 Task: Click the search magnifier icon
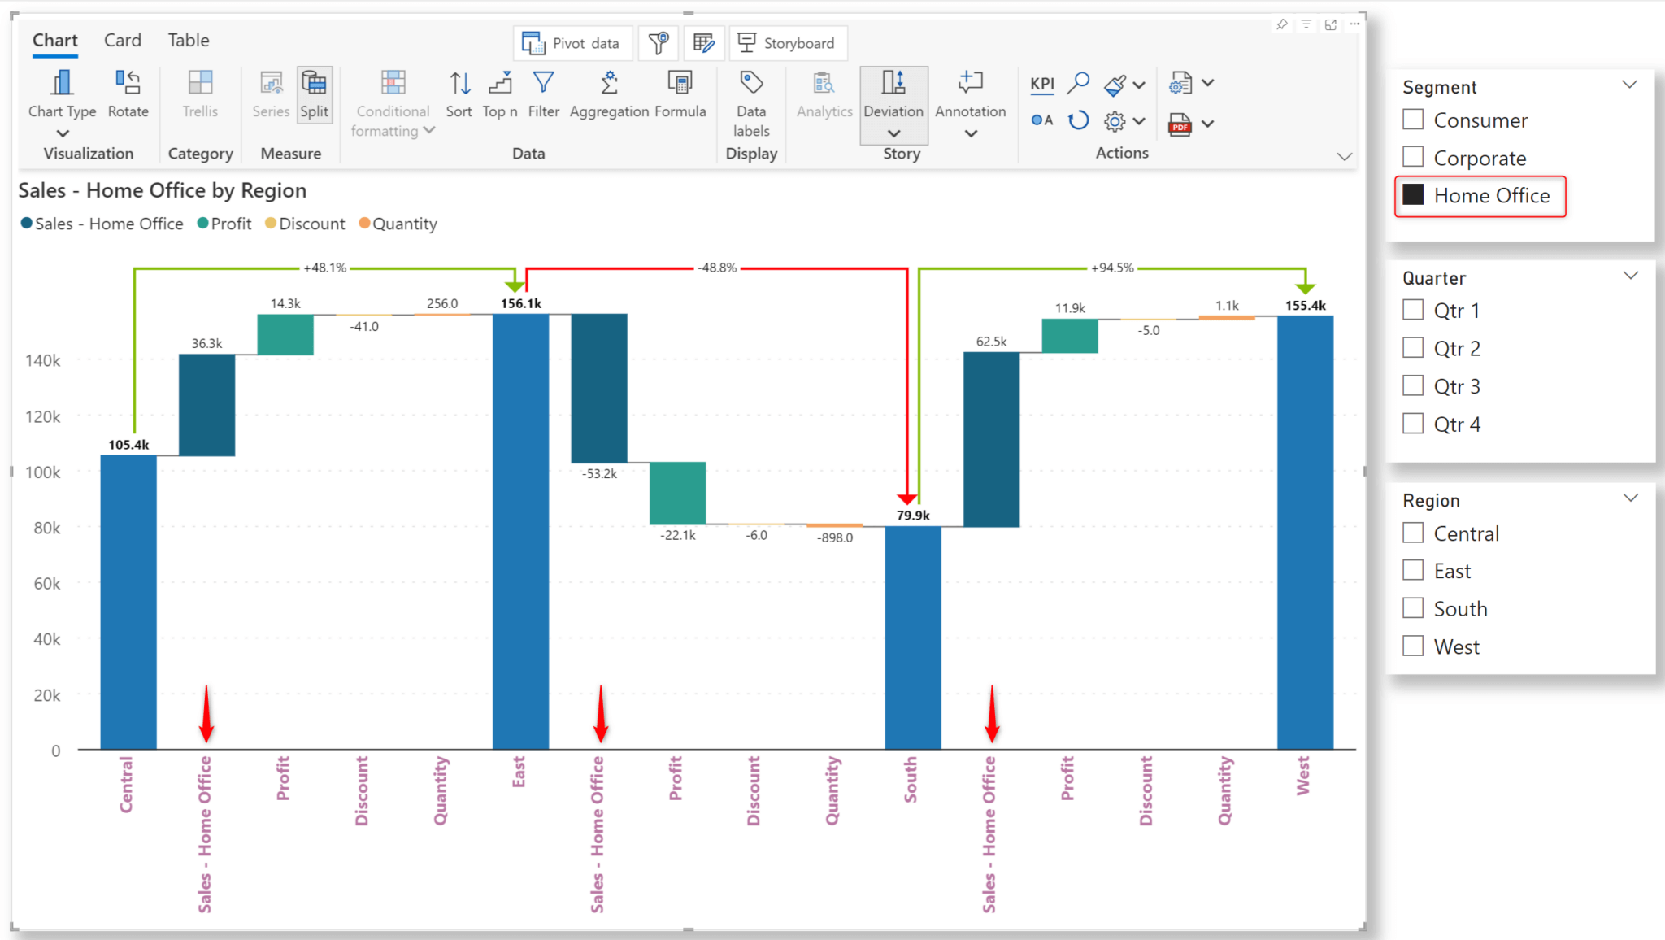tap(1078, 83)
